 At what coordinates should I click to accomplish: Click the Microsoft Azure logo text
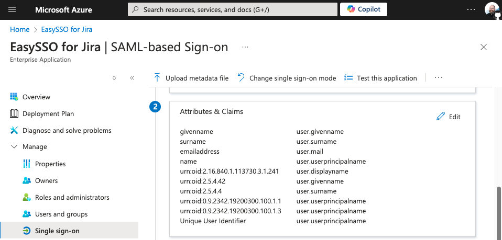64,9
